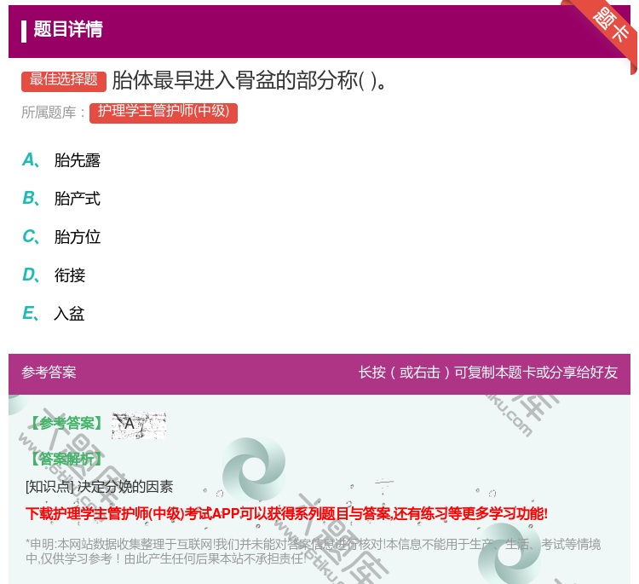
Task: Click the answer image showing A
Action: click(139, 425)
